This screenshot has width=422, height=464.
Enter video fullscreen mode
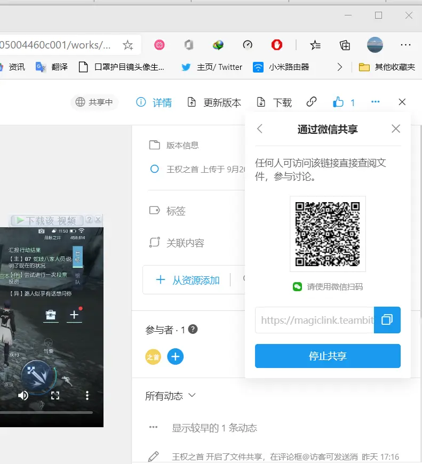coord(55,395)
